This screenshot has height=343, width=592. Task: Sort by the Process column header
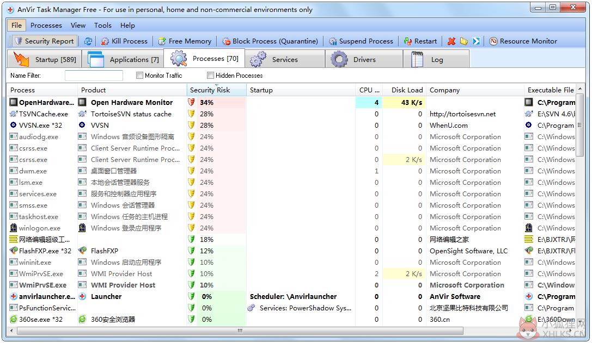(x=42, y=90)
